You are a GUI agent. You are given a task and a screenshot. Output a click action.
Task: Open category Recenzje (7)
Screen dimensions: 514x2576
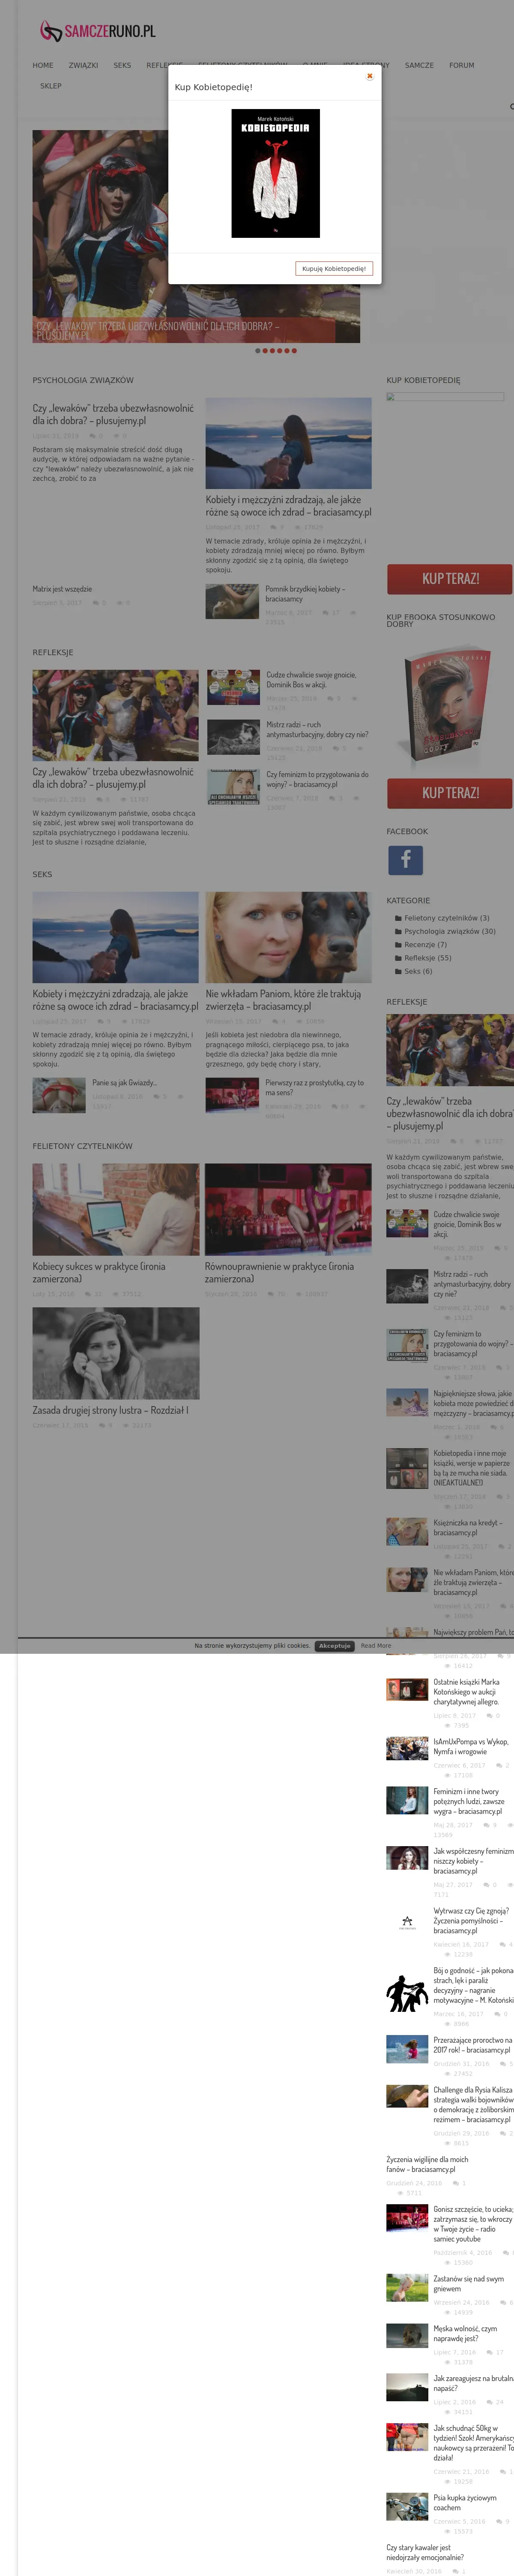(425, 944)
